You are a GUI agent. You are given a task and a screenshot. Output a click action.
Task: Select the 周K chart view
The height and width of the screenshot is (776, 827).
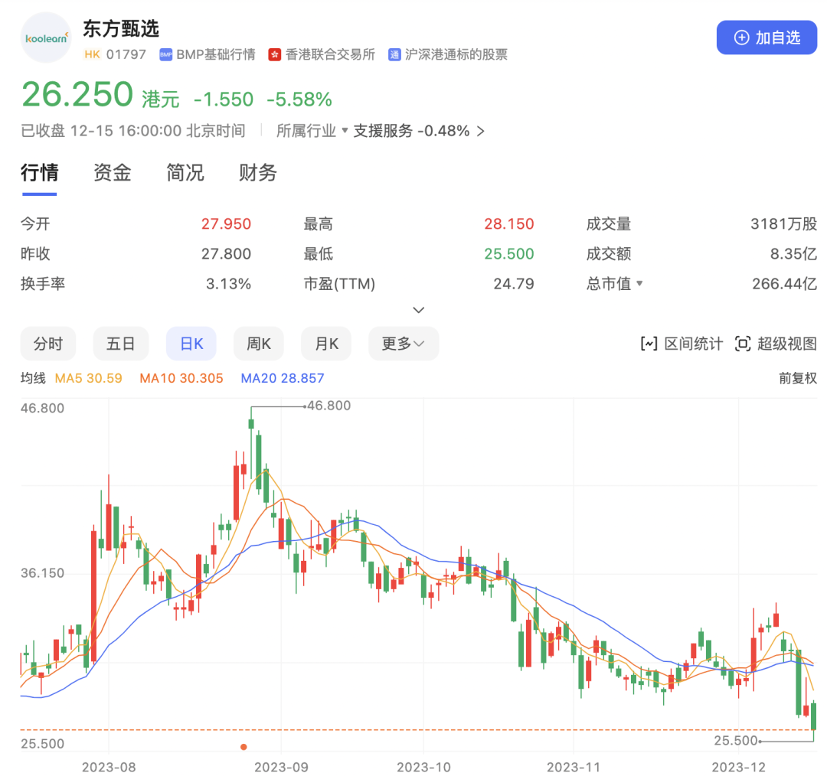259,344
